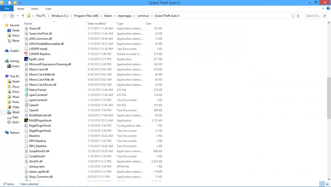Open the File menu tab

pyautogui.click(x=7, y=9)
